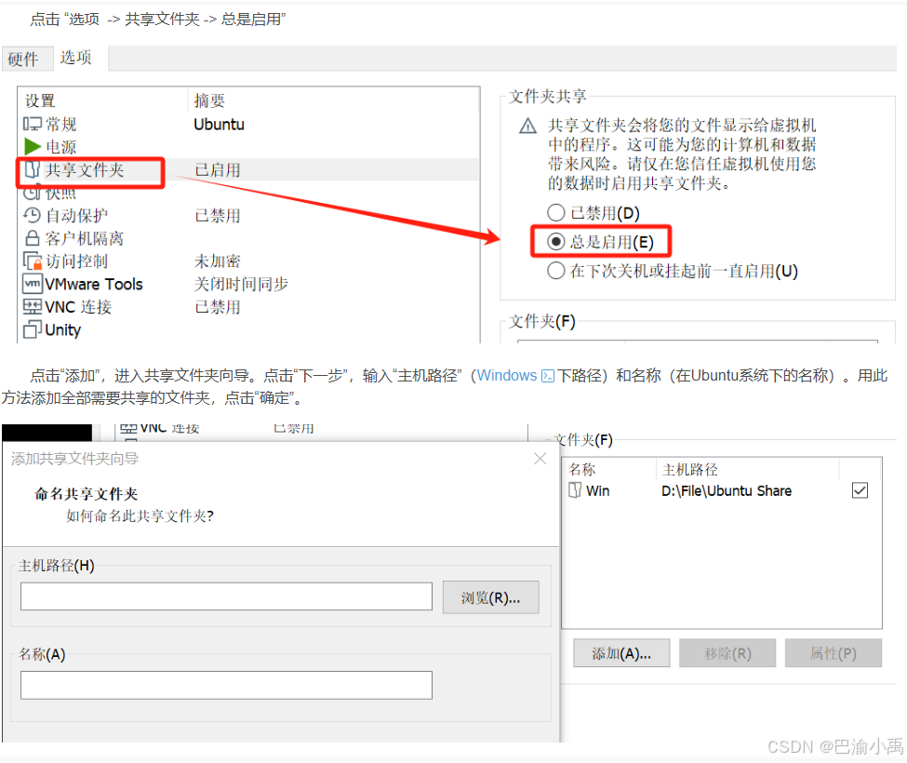Select the VNC 连接 settings row
The width and height of the screenshot is (907, 763).
point(248,306)
